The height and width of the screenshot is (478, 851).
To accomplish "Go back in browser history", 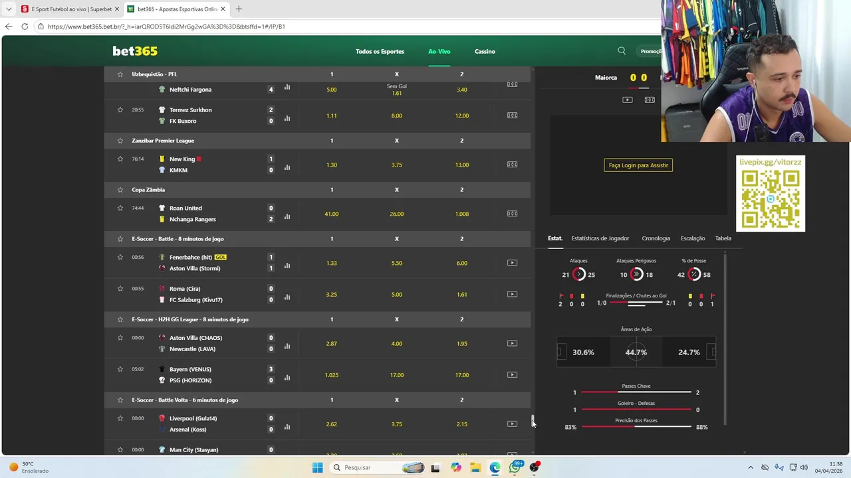I will tap(9, 27).
